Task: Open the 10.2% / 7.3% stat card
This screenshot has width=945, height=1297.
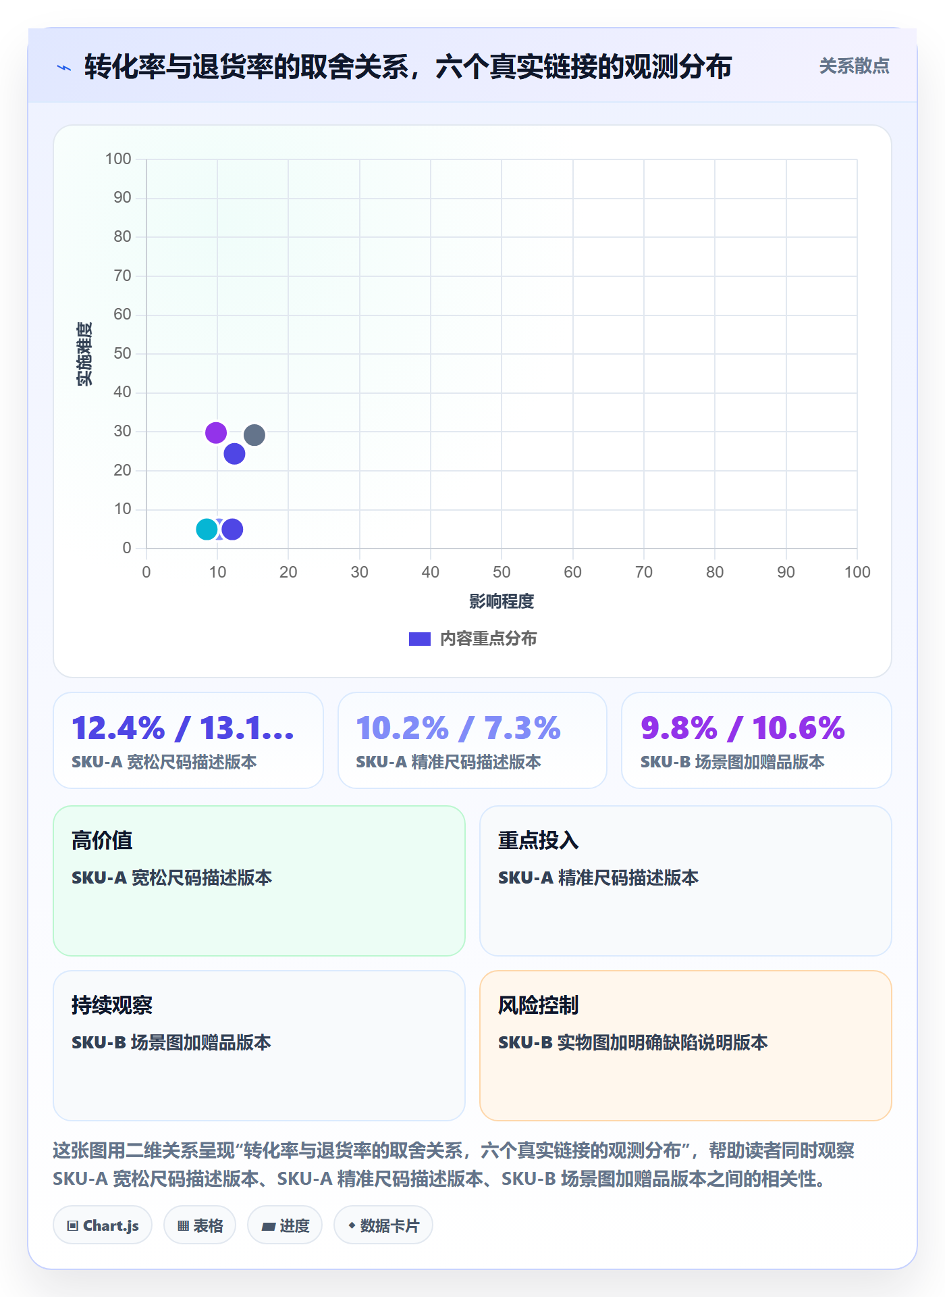Action: pos(473,740)
